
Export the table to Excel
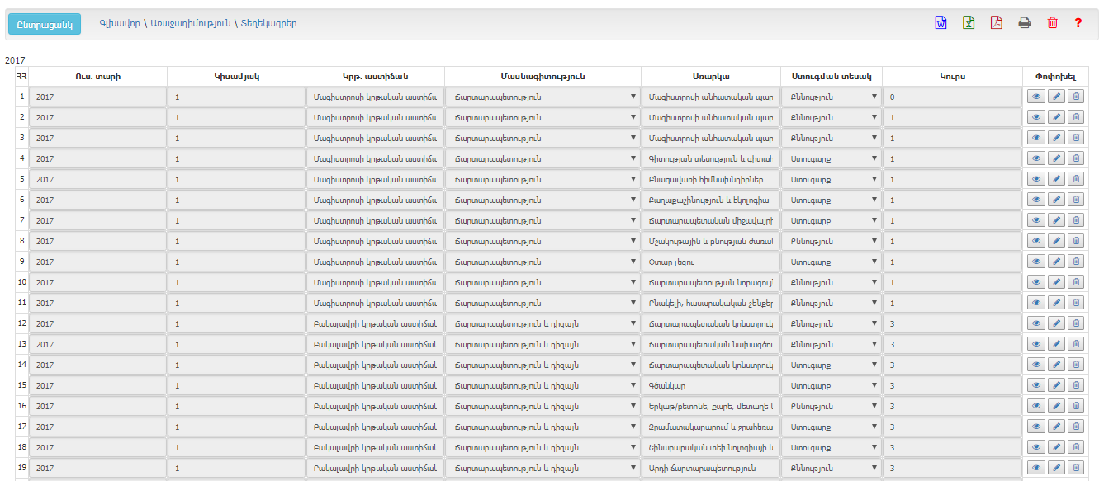[x=969, y=23]
